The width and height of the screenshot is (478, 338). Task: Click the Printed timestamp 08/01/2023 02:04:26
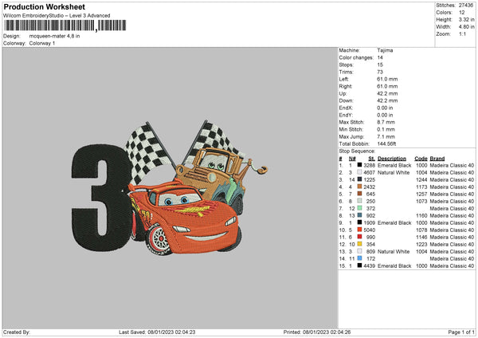coord(327,332)
